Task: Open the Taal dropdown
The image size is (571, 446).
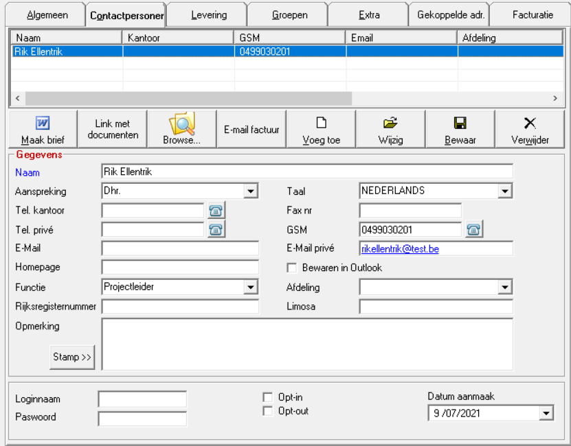Action: (x=505, y=191)
